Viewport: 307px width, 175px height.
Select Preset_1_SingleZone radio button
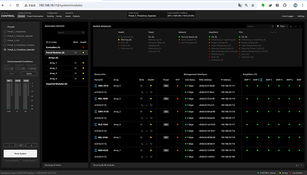point(5,31)
